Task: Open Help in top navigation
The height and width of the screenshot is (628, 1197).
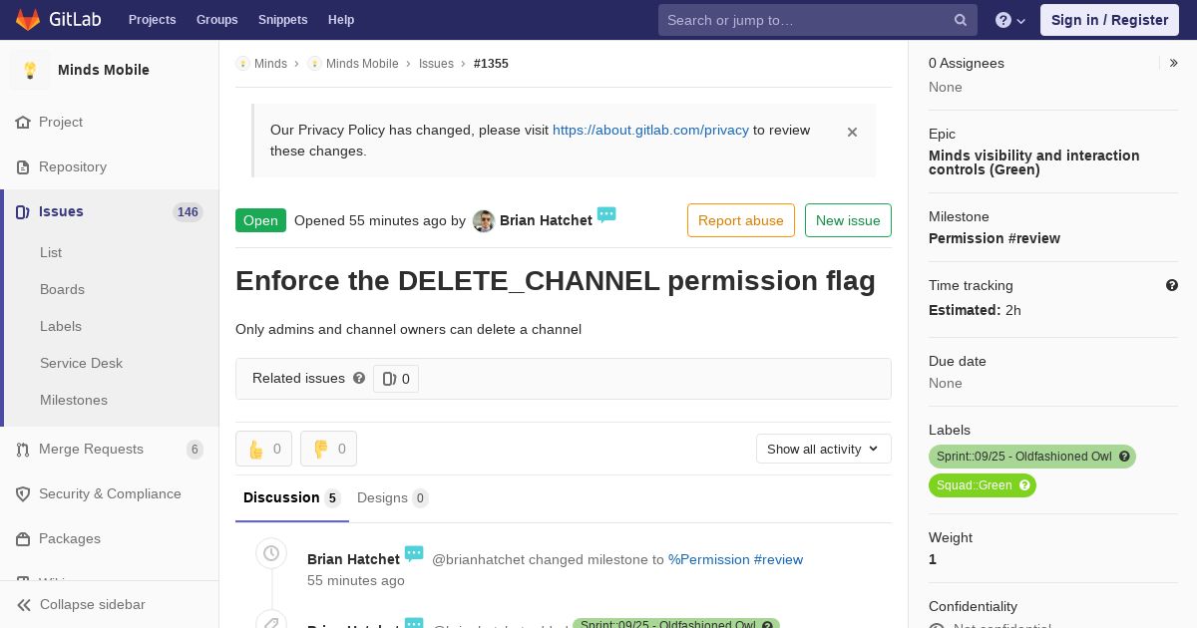Action: (x=341, y=20)
